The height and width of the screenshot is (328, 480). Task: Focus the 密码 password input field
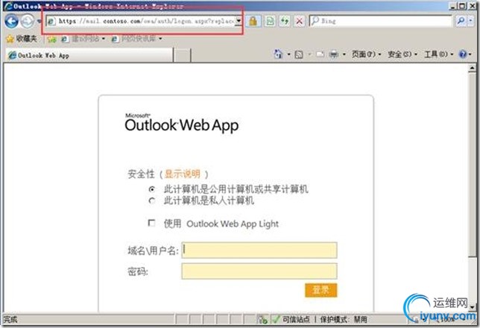coord(259,271)
